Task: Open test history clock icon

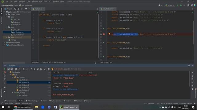Action: tap(41, 69)
